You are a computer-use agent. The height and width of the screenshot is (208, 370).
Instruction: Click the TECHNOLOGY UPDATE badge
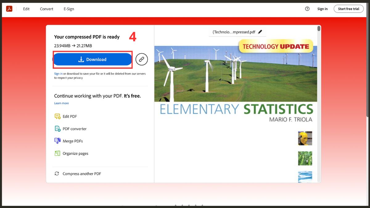click(x=276, y=47)
